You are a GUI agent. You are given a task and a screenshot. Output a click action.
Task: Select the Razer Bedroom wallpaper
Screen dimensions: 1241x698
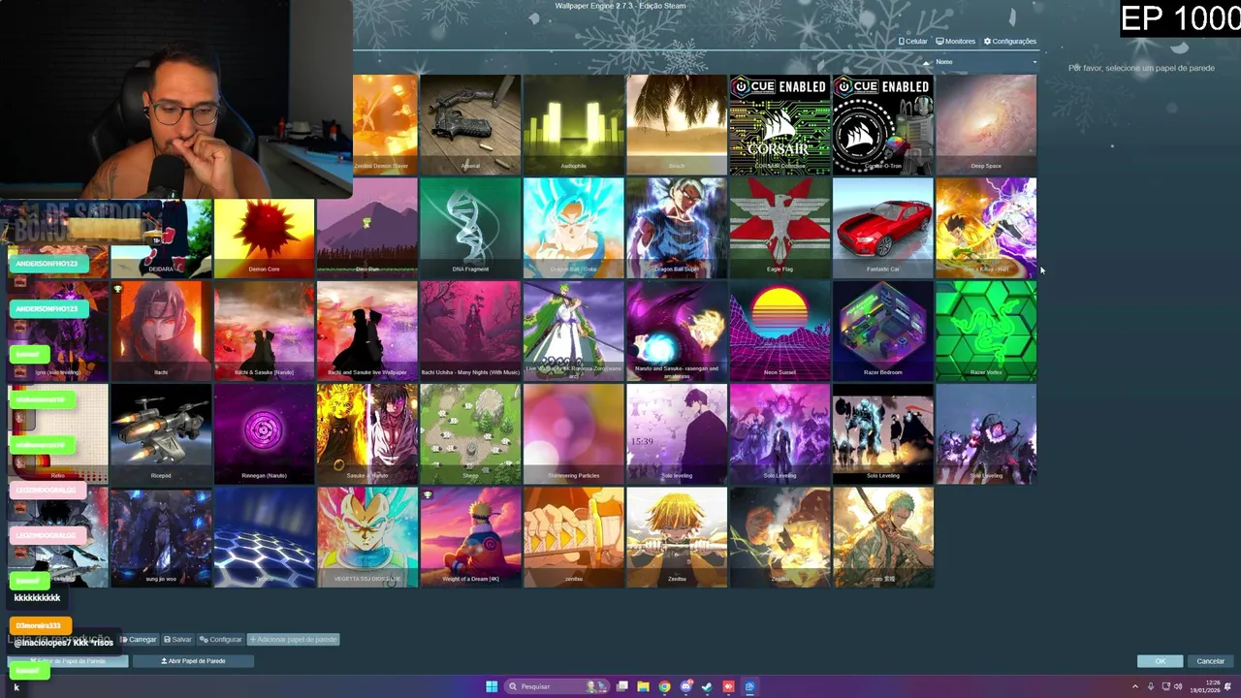click(883, 332)
